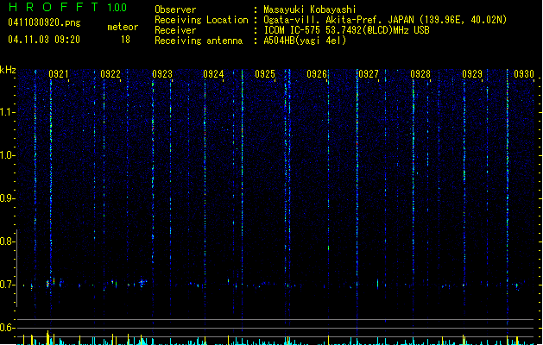The width and height of the screenshot is (543, 345).
Task: Click the kHz axis unit label
Action: (x=8, y=70)
